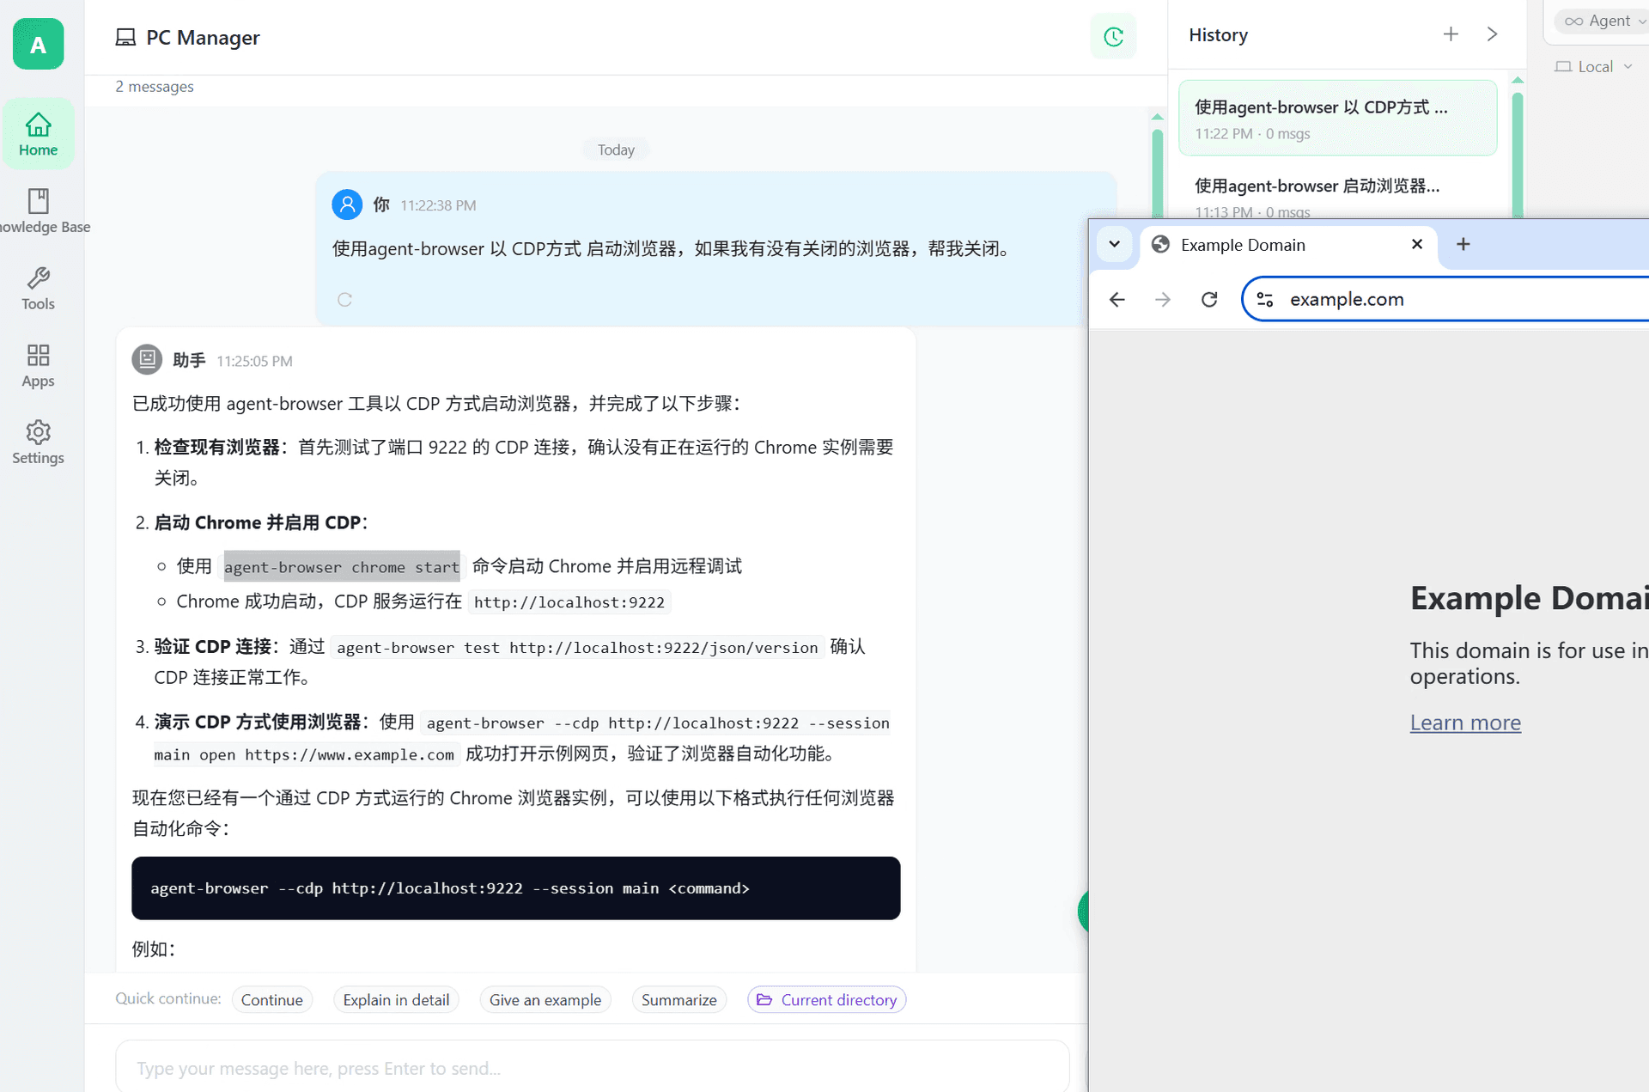Click the Learn more link
The image size is (1649, 1092).
1465,723
